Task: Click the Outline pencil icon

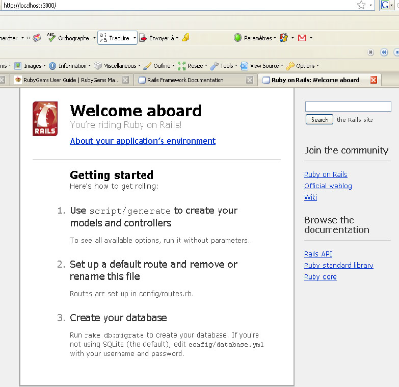Action: click(x=147, y=66)
